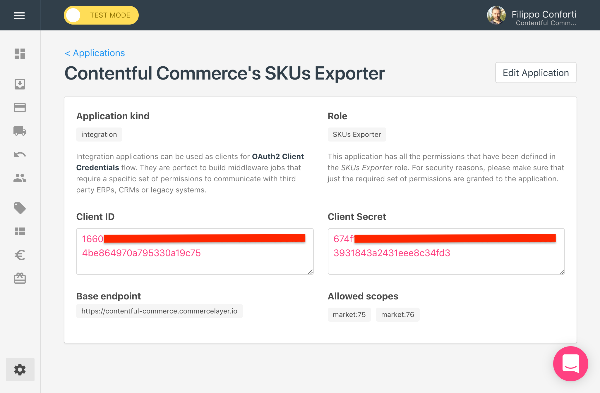Click the chat support button bottom right
Image resolution: width=600 pixels, height=393 pixels.
(571, 364)
